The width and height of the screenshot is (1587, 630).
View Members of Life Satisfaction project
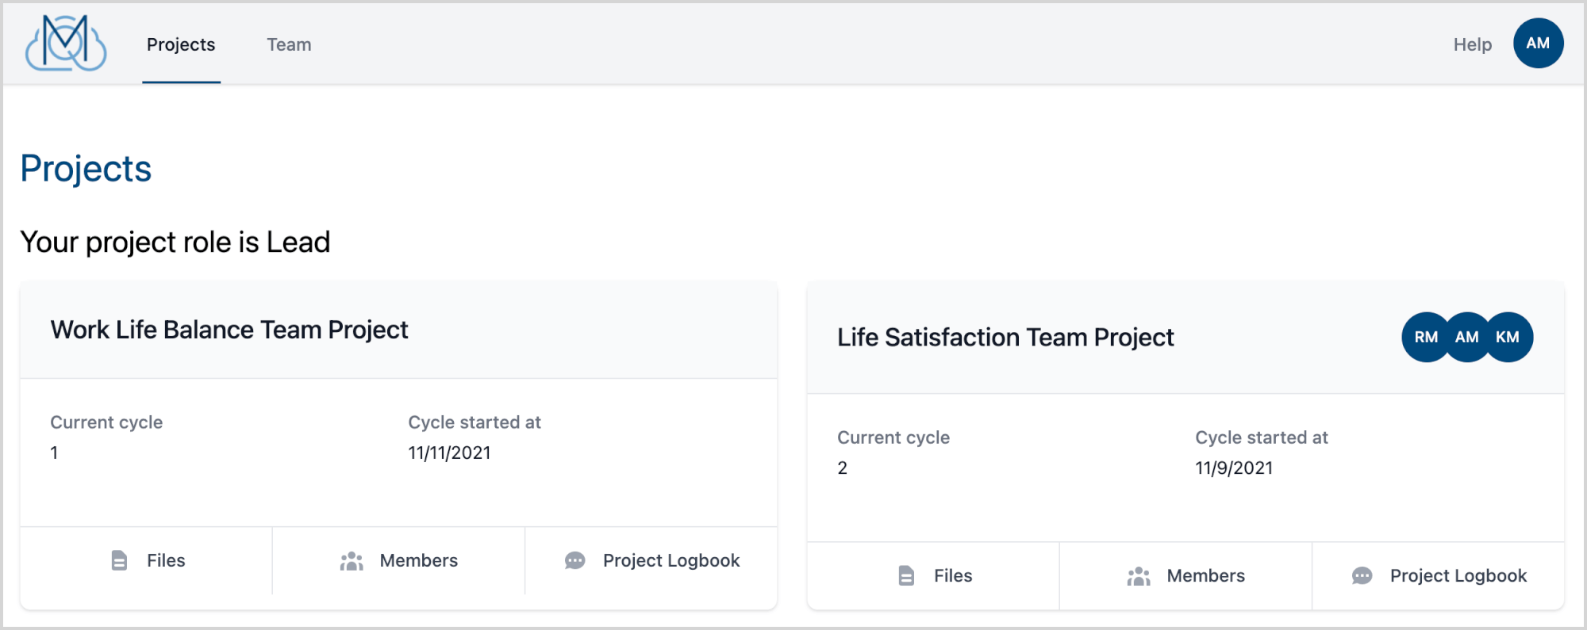[x=1205, y=576]
